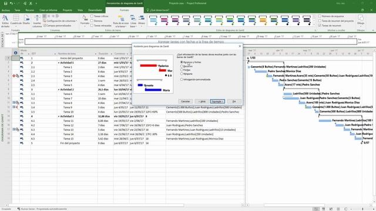The width and height of the screenshot is (376, 211).
Task: Open Configuración de columnas dropdown
Action: click(60, 21)
